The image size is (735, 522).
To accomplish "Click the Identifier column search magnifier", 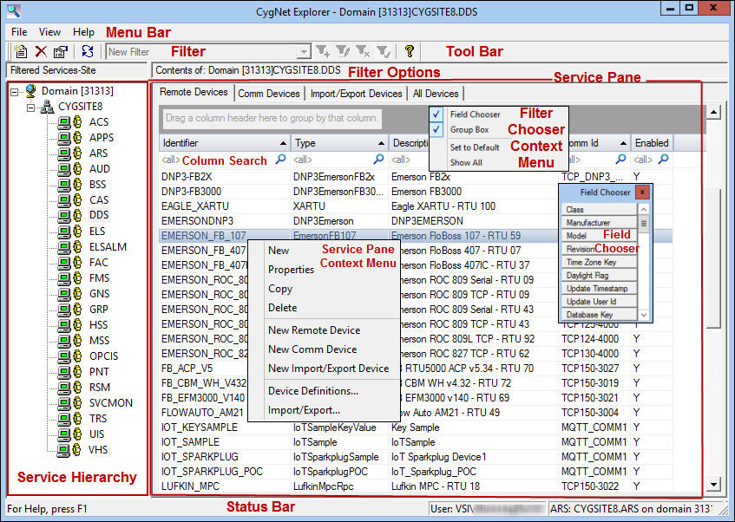I will (281, 160).
